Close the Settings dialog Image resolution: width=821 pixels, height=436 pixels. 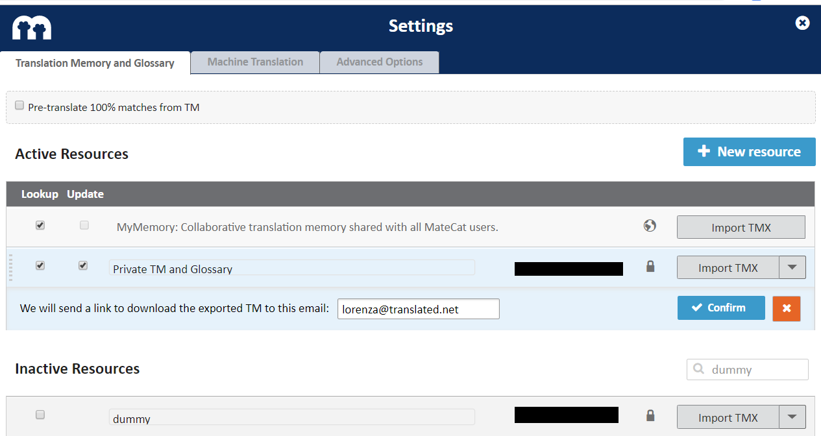pos(802,23)
